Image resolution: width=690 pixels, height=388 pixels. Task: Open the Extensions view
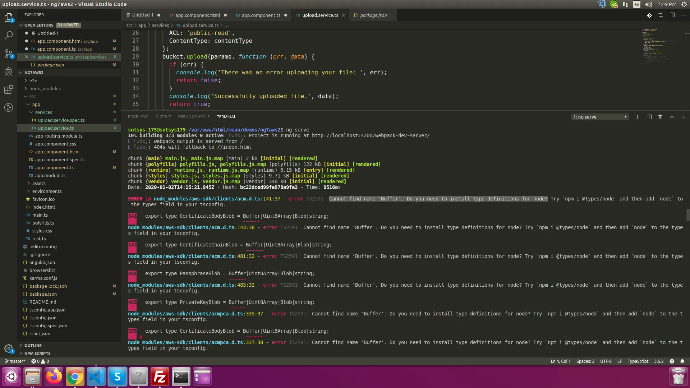[9, 89]
